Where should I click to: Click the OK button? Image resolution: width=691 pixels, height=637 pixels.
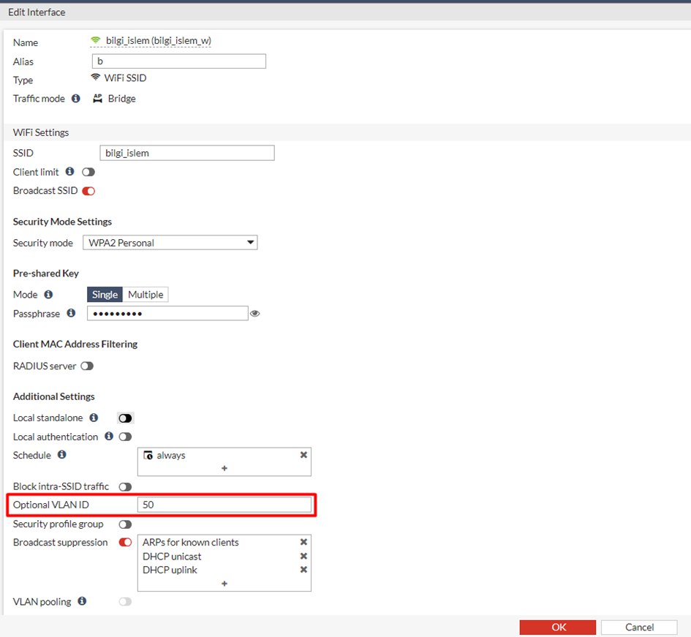(x=559, y=627)
